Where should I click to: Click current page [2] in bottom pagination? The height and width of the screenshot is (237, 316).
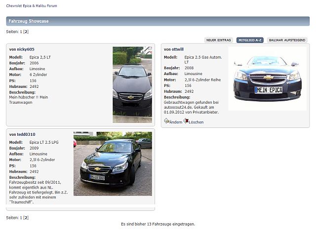click(x=26, y=218)
